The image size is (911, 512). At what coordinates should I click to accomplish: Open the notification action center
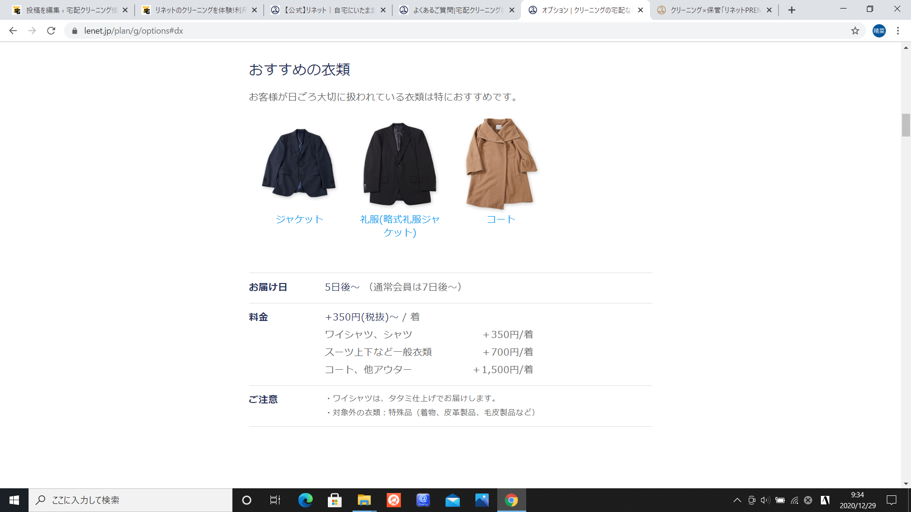click(892, 500)
